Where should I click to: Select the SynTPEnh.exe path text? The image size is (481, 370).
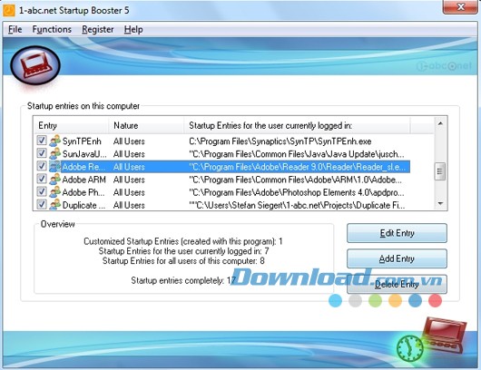[280, 141]
